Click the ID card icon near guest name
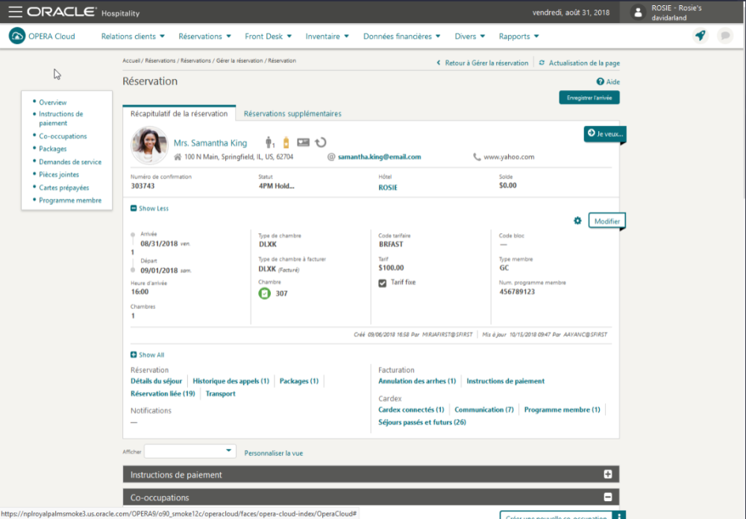This screenshot has width=746, height=519. [x=303, y=142]
